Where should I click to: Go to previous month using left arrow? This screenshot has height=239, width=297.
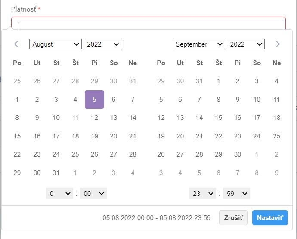tap(16, 44)
